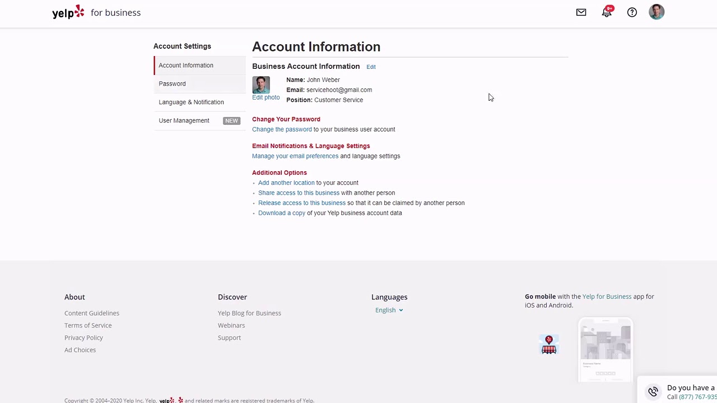Open the English language dropdown
The image size is (717, 403).
[x=389, y=310]
